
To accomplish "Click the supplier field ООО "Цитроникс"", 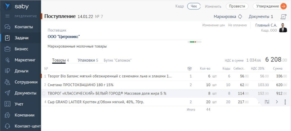I will click(124, 37).
